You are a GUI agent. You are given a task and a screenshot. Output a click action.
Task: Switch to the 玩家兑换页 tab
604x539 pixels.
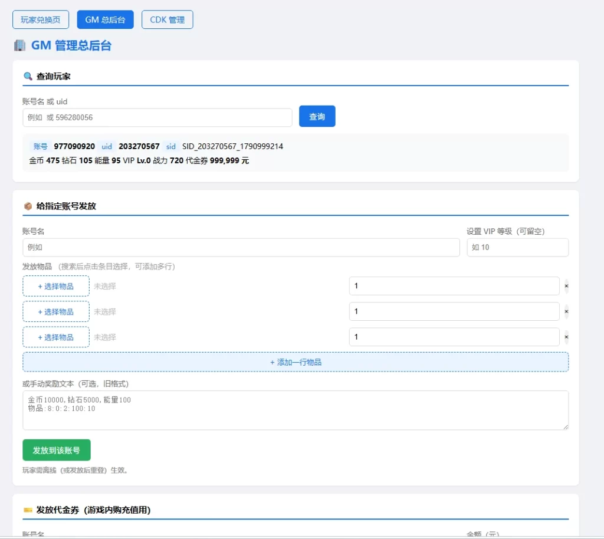[41, 19]
